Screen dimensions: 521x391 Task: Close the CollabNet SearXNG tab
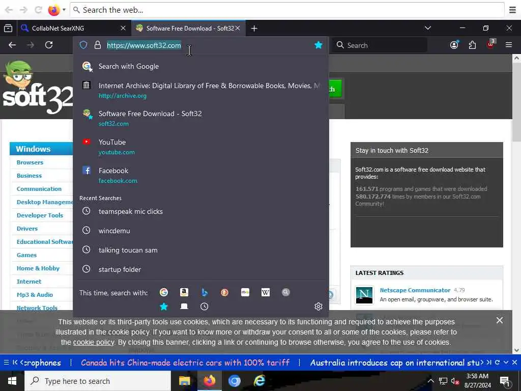(x=123, y=29)
